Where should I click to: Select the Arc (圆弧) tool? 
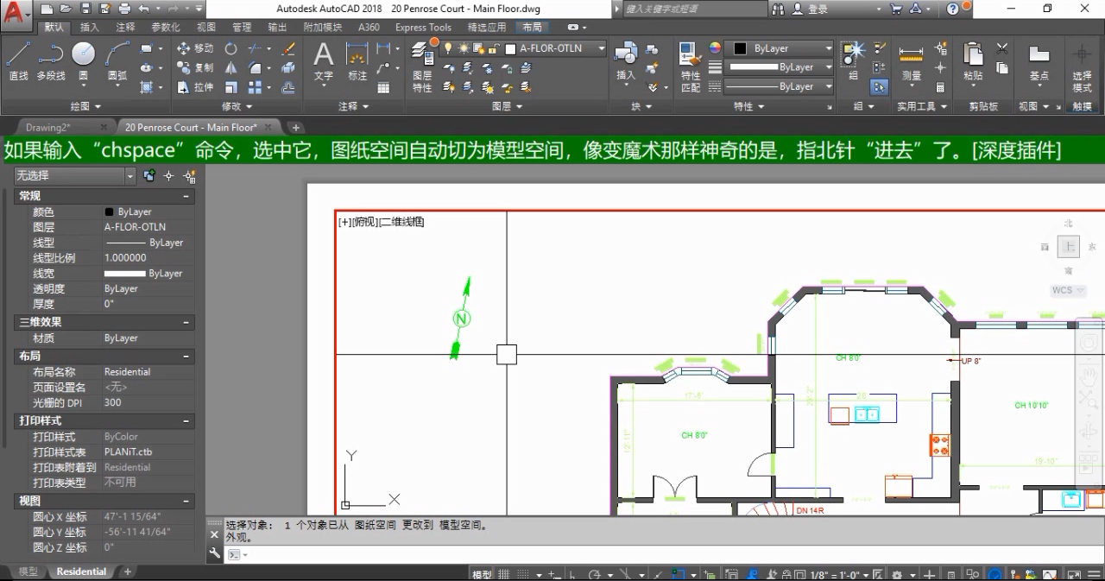(x=117, y=61)
